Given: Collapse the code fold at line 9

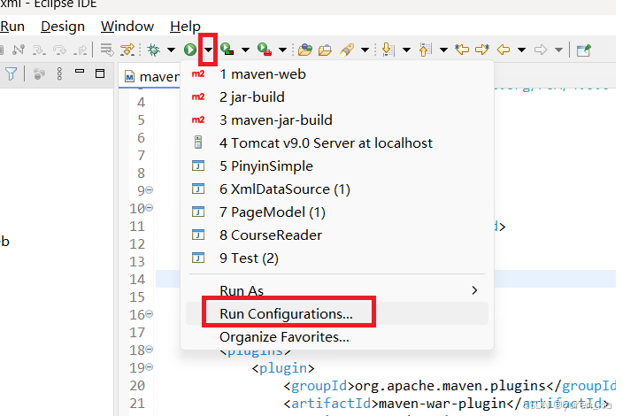Looking at the screenshot, I should tap(149, 190).
